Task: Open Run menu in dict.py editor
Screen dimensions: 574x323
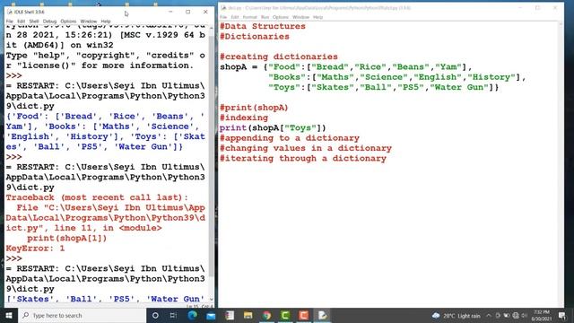Action: click(x=265, y=17)
